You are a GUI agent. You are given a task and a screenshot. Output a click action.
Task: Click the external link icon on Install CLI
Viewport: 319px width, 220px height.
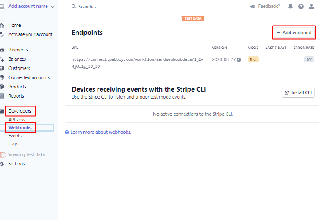(x=286, y=93)
